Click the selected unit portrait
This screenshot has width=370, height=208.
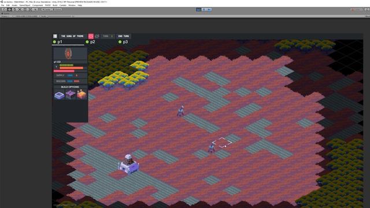pyautogui.click(x=68, y=54)
